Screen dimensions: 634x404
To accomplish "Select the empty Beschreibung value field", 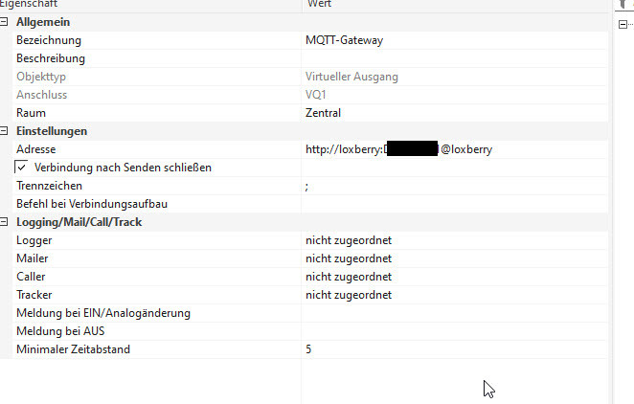I will pos(455,58).
